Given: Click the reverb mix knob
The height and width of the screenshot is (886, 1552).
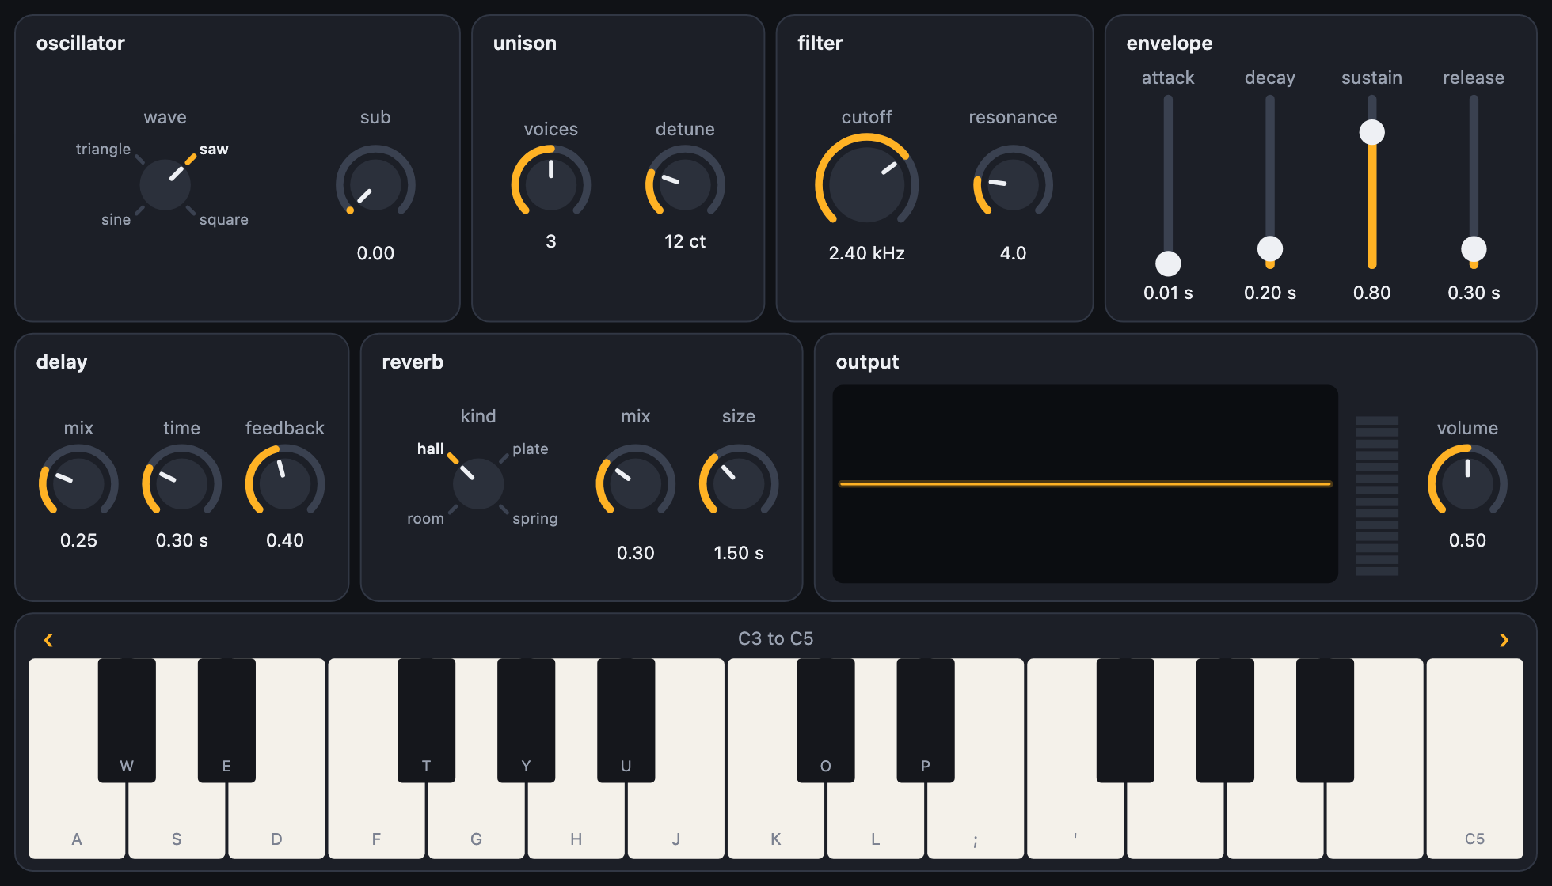Looking at the screenshot, I should point(636,483).
